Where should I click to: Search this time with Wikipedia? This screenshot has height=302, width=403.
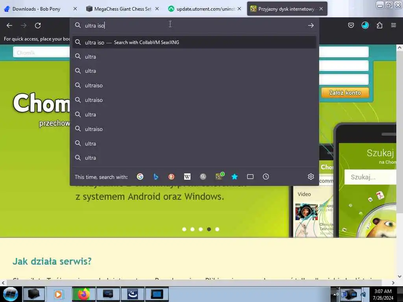[187, 177]
